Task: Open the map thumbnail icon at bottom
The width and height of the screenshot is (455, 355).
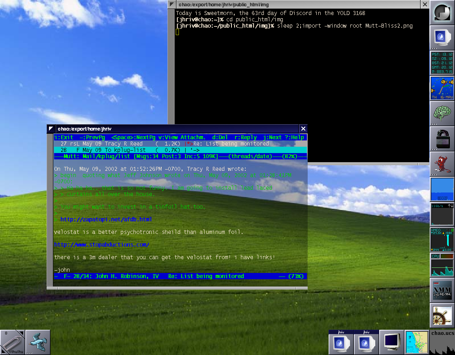Action: click(417, 342)
